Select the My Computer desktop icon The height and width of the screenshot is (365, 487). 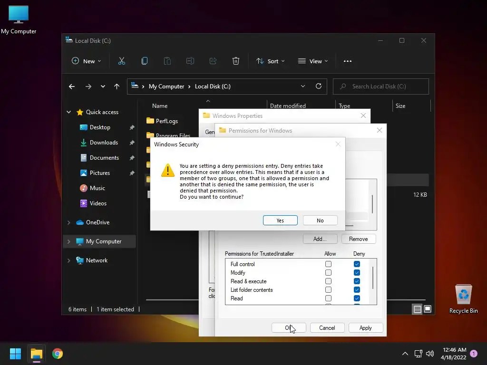pyautogui.click(x=19, y=20)
